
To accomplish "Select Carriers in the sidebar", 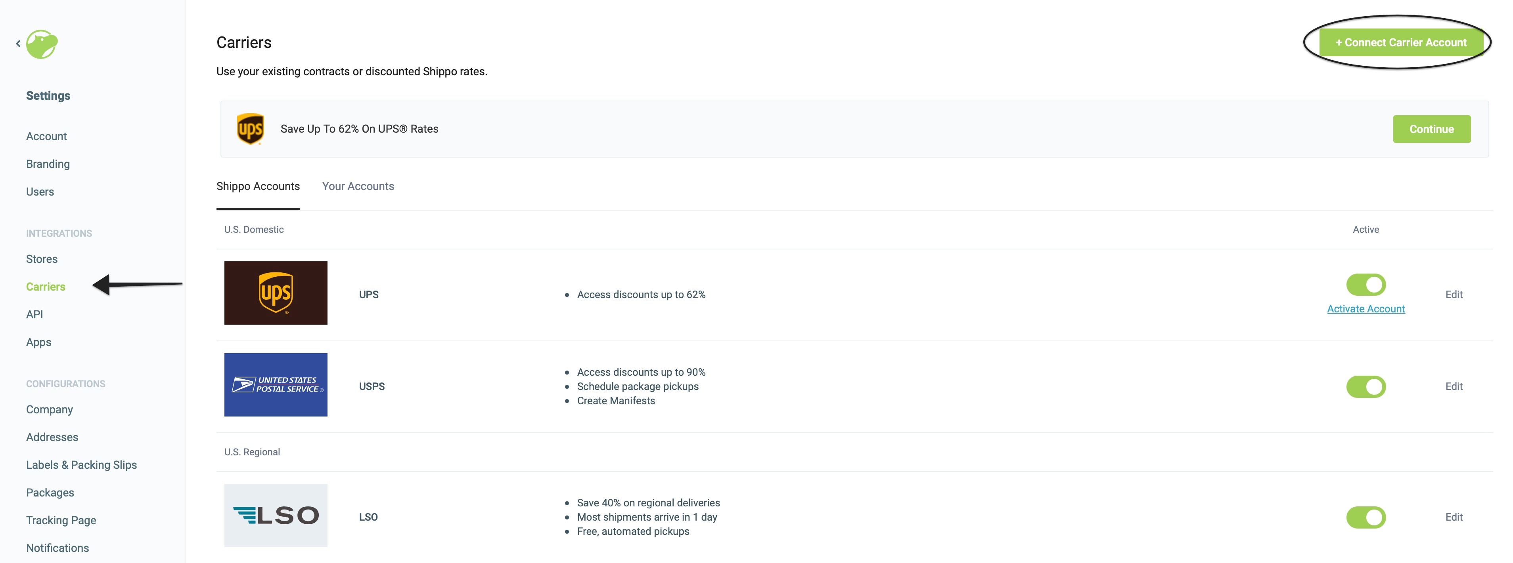I will coord(45,287).
